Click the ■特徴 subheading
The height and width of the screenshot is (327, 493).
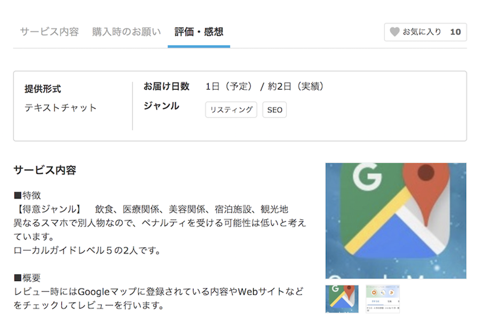click(27, 195)
